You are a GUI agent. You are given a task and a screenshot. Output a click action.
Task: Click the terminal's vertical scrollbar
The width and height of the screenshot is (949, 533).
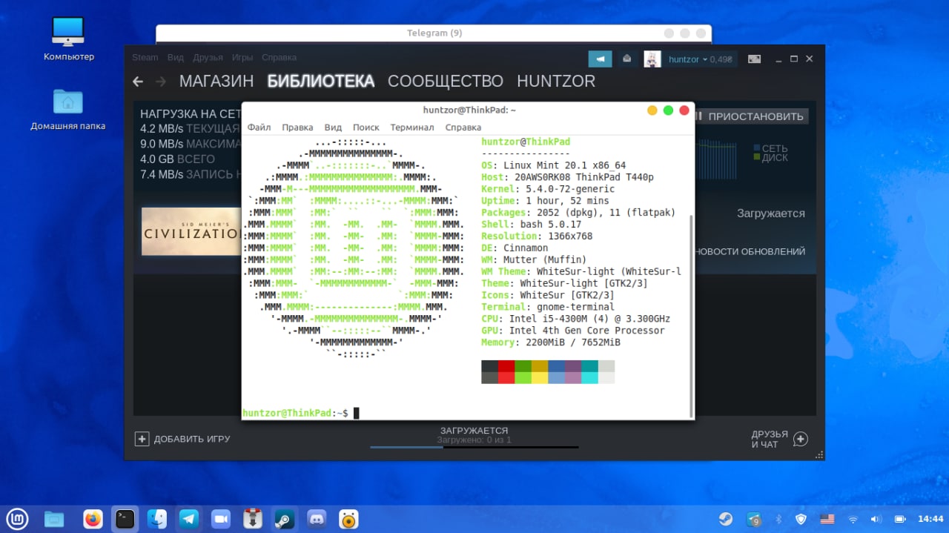click(x=692, y=317)
